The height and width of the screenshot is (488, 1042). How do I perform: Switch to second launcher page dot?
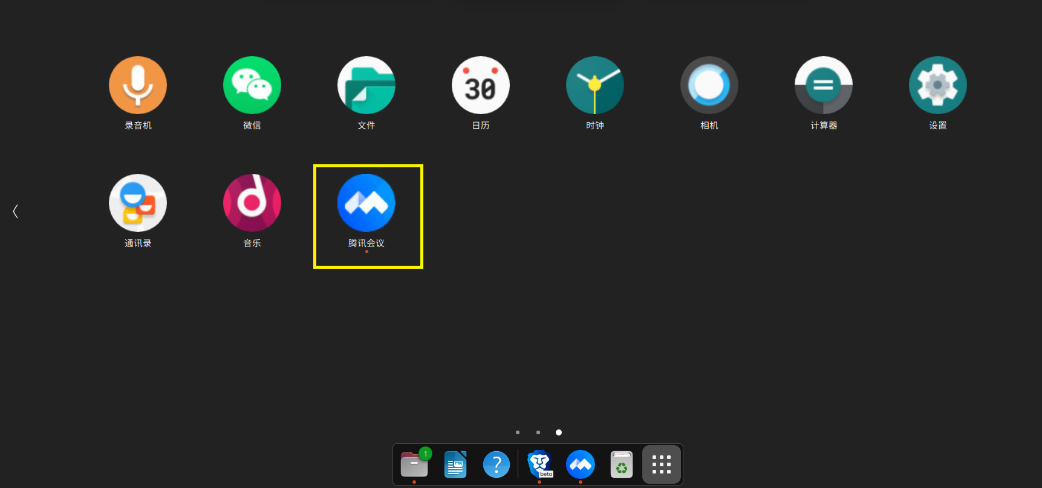click(x=538, y=432)
